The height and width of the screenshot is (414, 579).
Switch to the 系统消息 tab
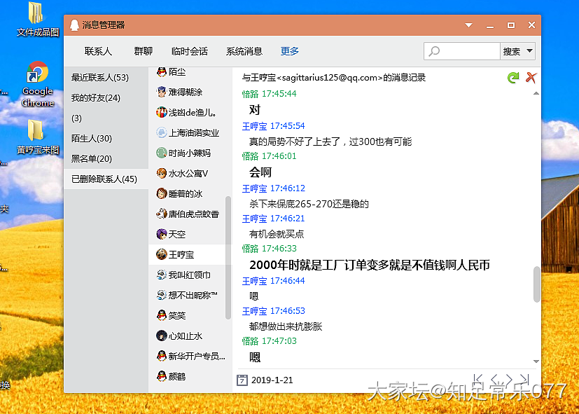coord(244,51)
